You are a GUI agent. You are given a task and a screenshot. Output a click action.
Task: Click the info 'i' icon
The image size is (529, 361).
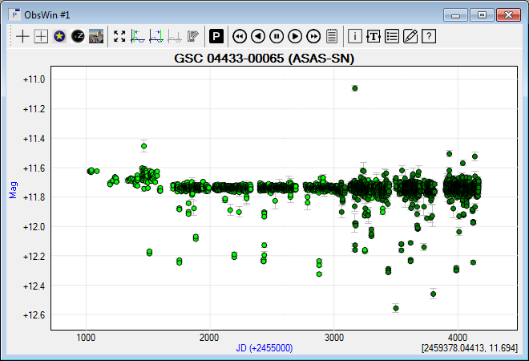[x=355, y=36]
